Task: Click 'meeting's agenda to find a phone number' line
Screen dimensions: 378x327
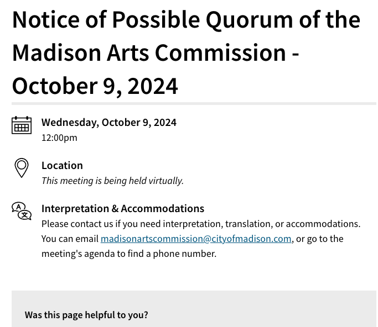Action: (x=129, y=254)
